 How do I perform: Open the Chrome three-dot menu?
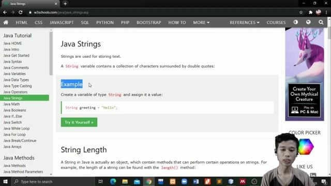326,12
